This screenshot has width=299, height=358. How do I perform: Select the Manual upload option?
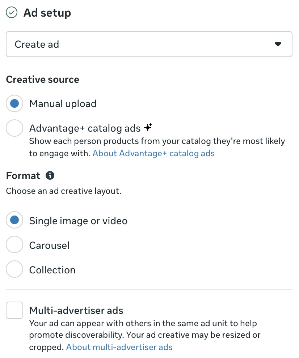tap(14, 103)
